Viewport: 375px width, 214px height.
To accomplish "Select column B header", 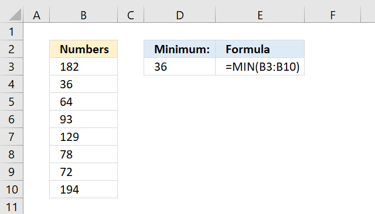I will tap(83, 15).
